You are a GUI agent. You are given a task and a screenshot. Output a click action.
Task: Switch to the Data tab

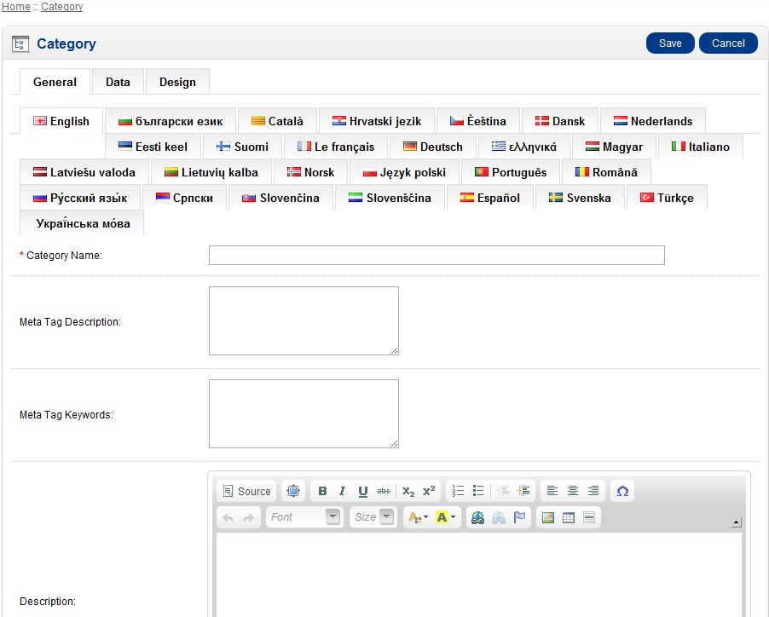(118, 82)
